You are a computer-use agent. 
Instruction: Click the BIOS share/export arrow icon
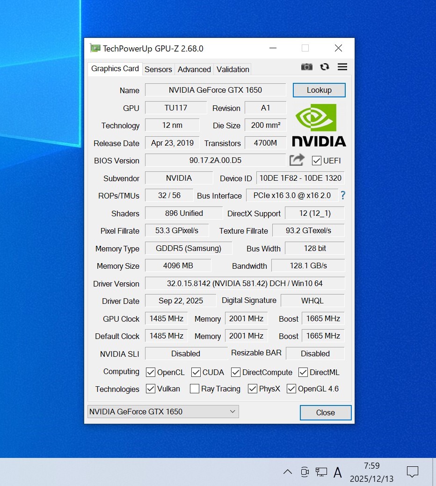click(x=297, y=160)
